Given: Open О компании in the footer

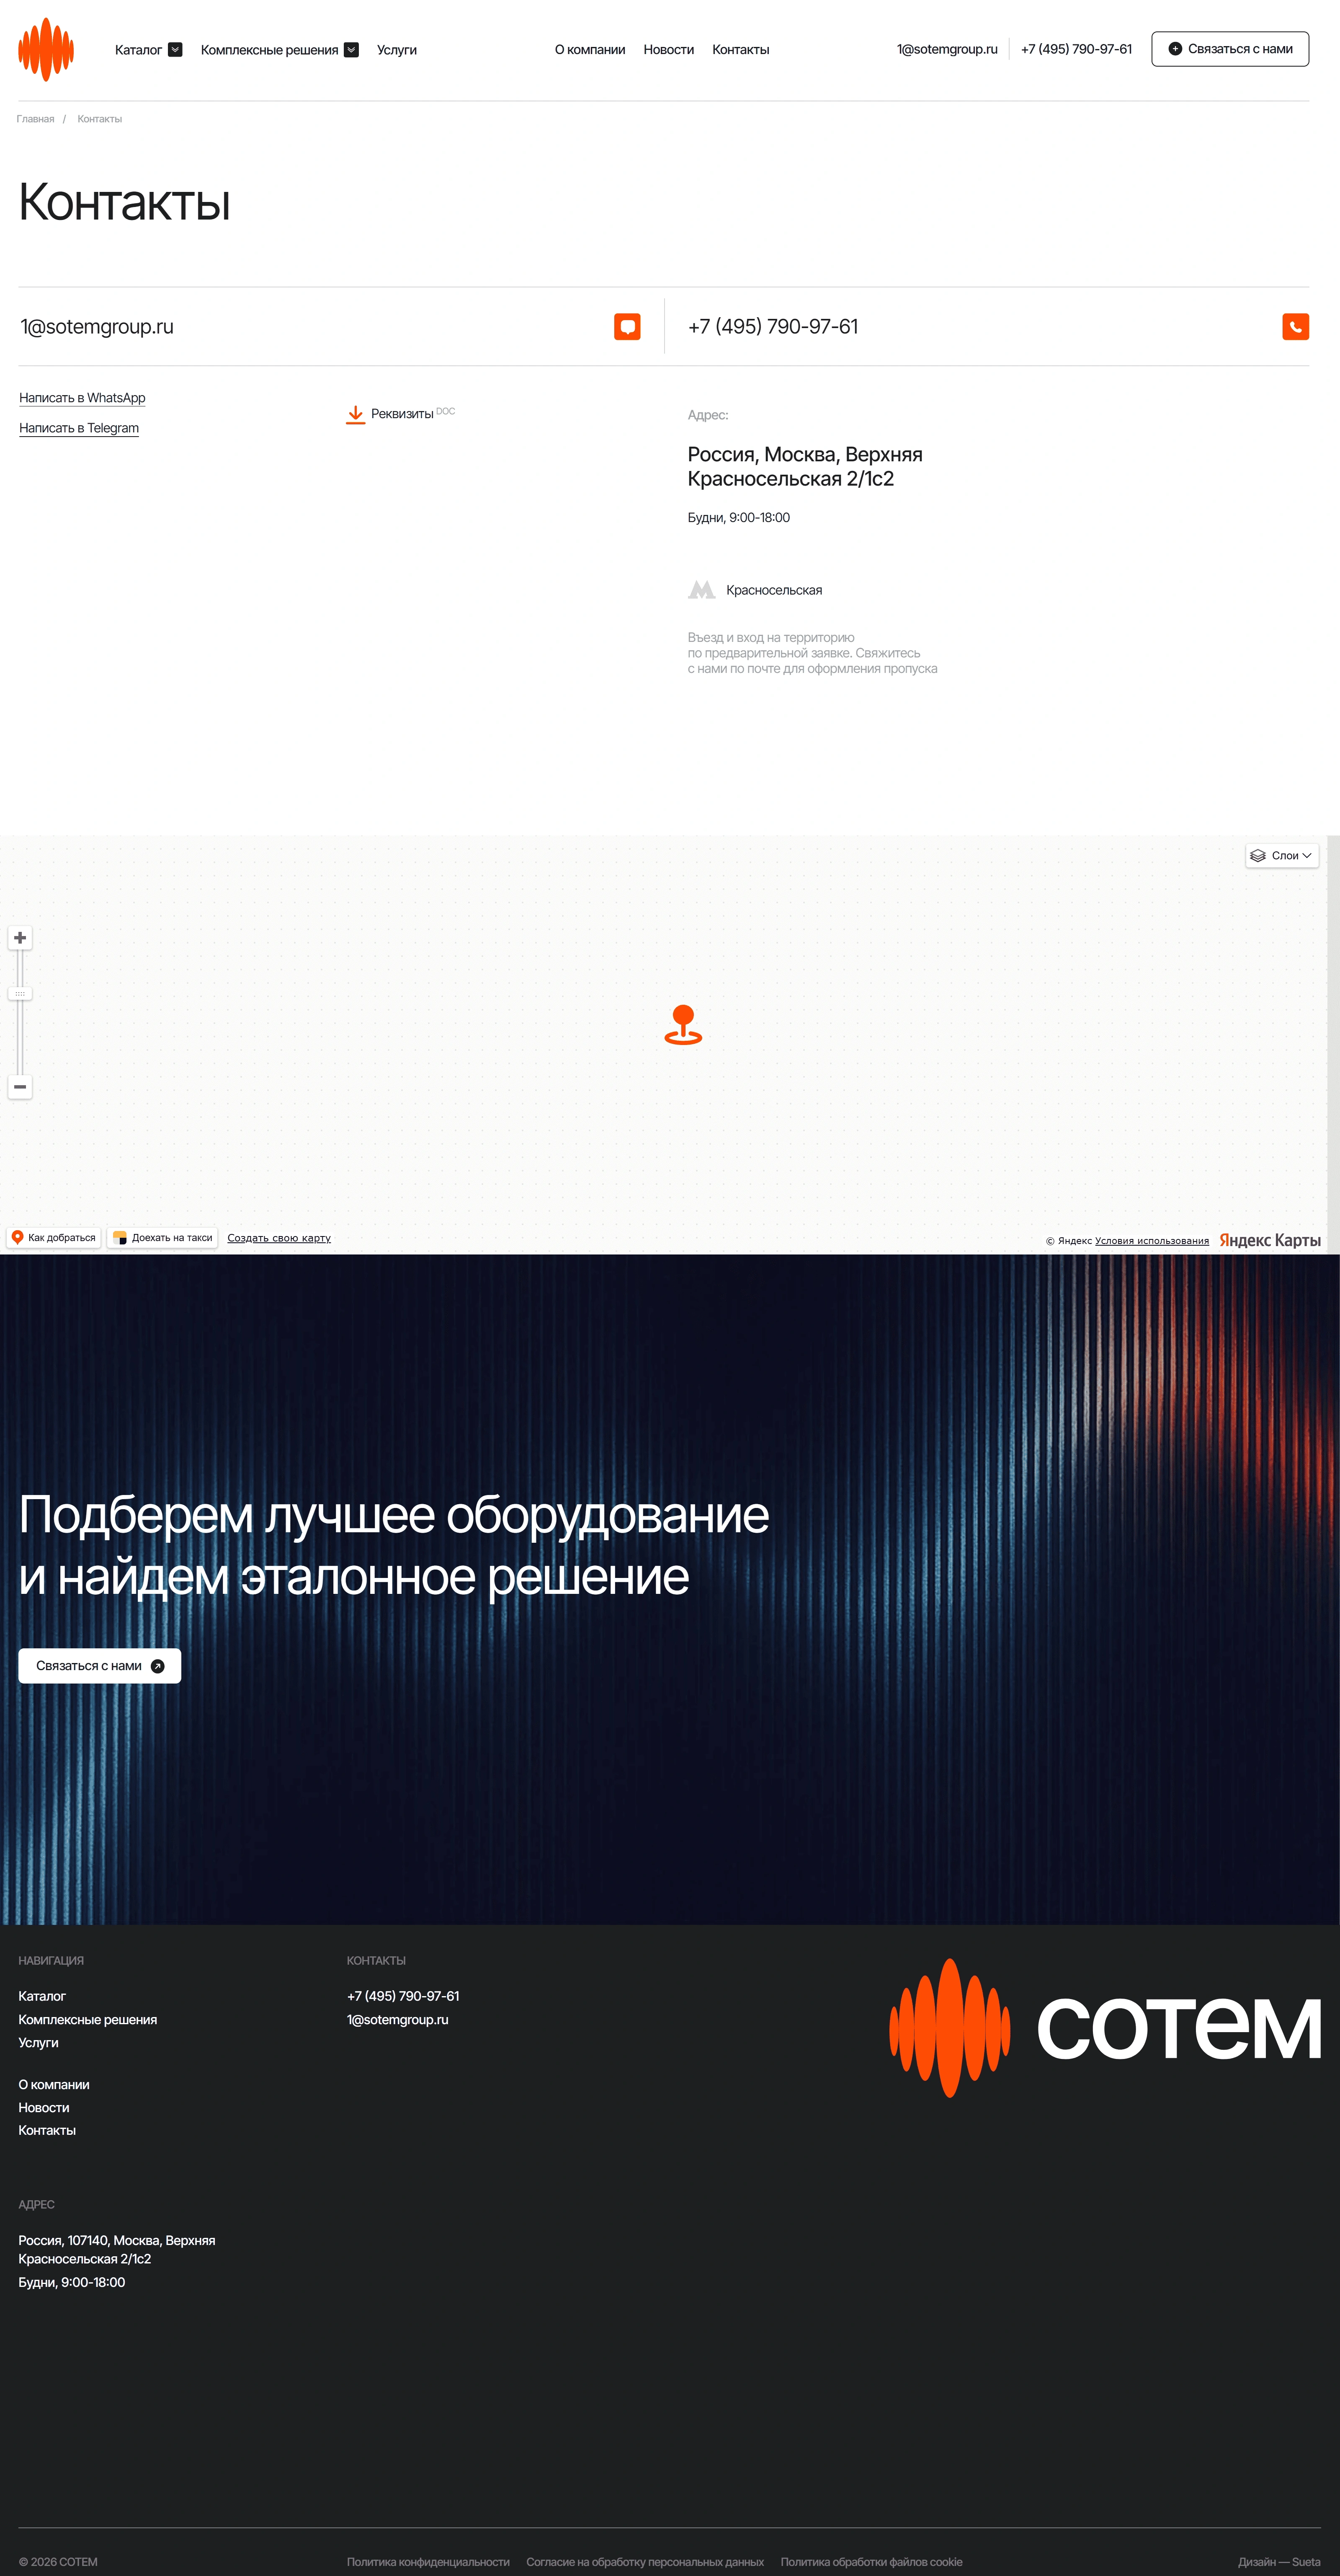Looking at the screenshot, I should pyautogui.click(x=54, y=2085).
